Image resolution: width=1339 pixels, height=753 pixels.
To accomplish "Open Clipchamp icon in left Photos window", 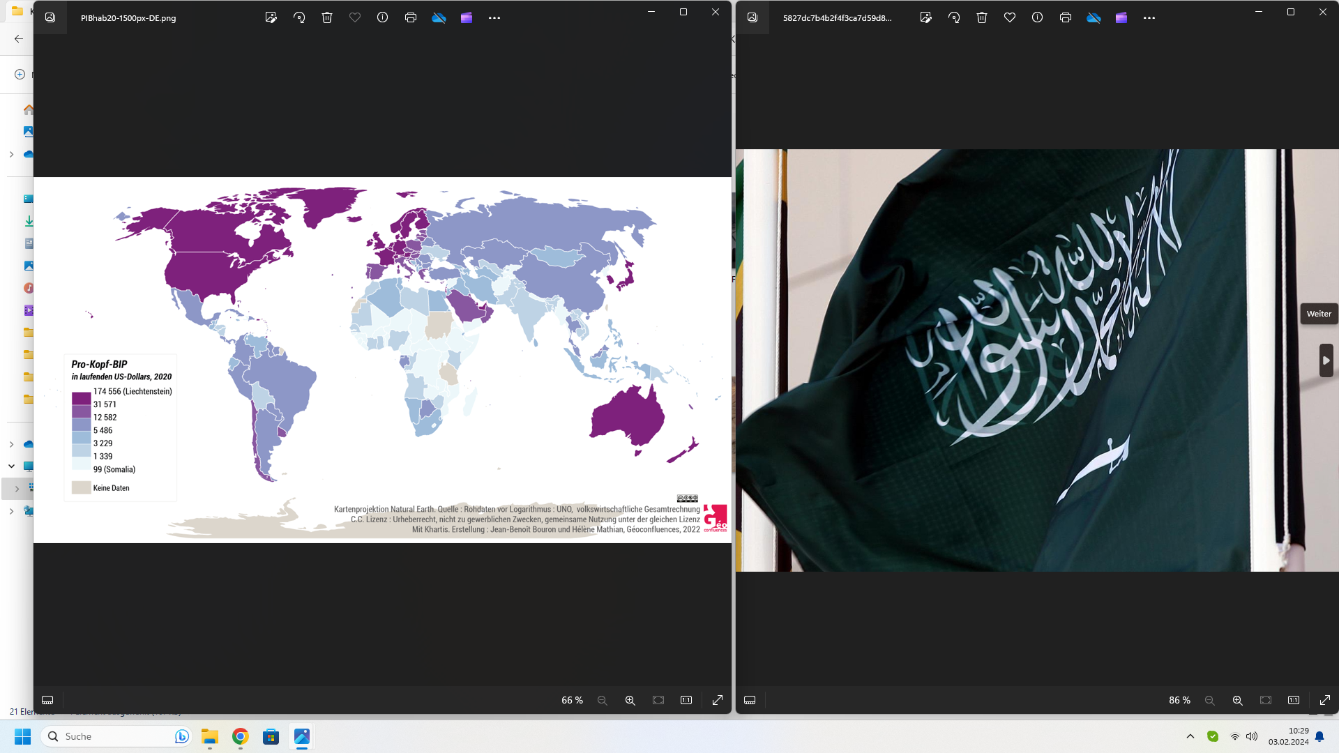I will (x=467, y=17).
